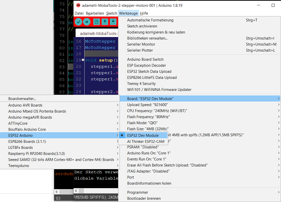The height and width of the screenshot is (202, 281).
Task: Open WiFi101 / WiFiNINA Firmware Updater
Action: 200,90
